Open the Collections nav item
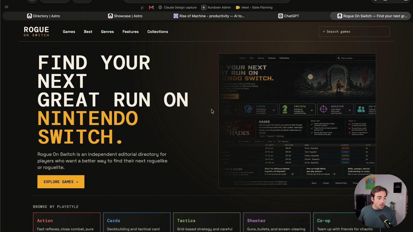The width and height of the screenshot is (413, 232). coord(158,32)
